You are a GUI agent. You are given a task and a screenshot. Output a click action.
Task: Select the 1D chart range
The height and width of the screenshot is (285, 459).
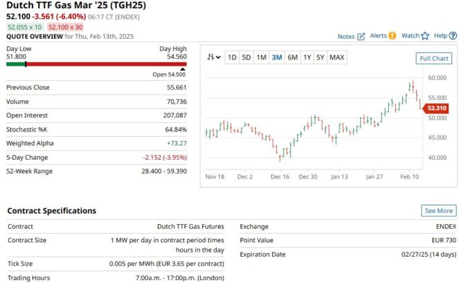[231, 57]
